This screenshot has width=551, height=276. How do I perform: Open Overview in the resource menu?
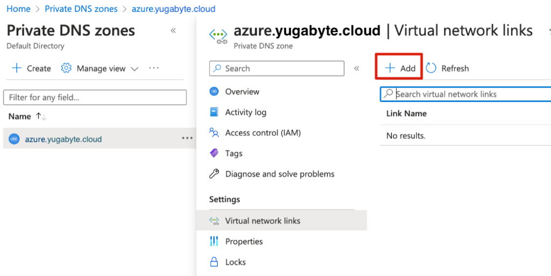tap(242, 92)
